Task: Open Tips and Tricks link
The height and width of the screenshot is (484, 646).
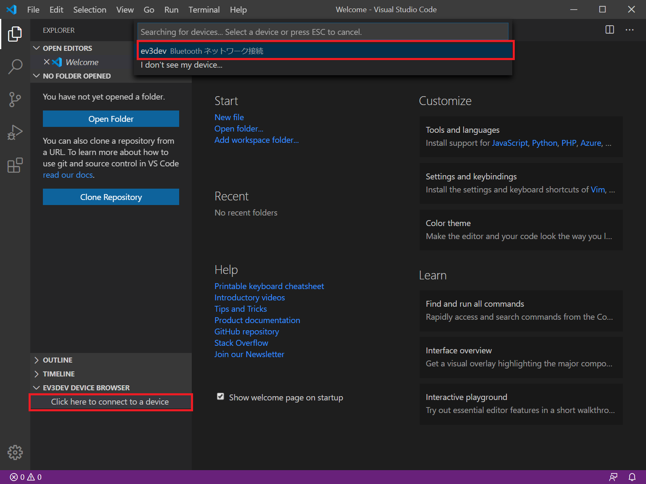Action: coord(241,309)
